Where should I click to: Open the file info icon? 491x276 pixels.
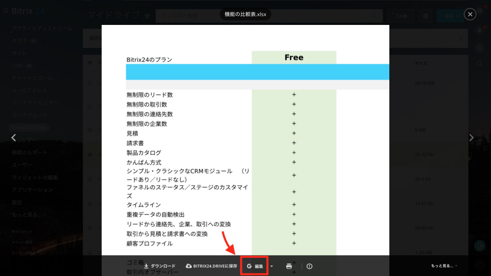(309, 266)
